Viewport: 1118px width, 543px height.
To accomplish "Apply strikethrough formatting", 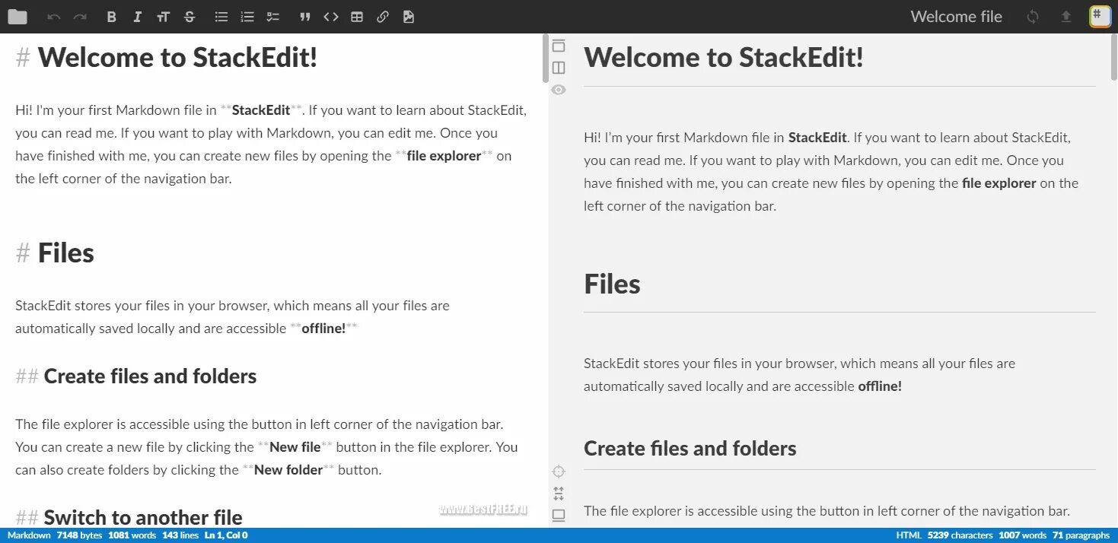I will pyautogui.click(x=190, y=17).
